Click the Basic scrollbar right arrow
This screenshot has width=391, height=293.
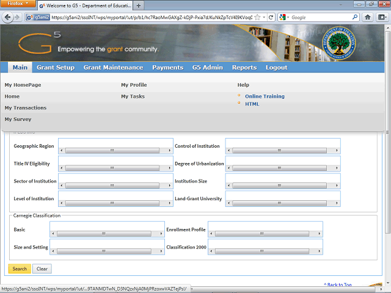tap(161, 234)
